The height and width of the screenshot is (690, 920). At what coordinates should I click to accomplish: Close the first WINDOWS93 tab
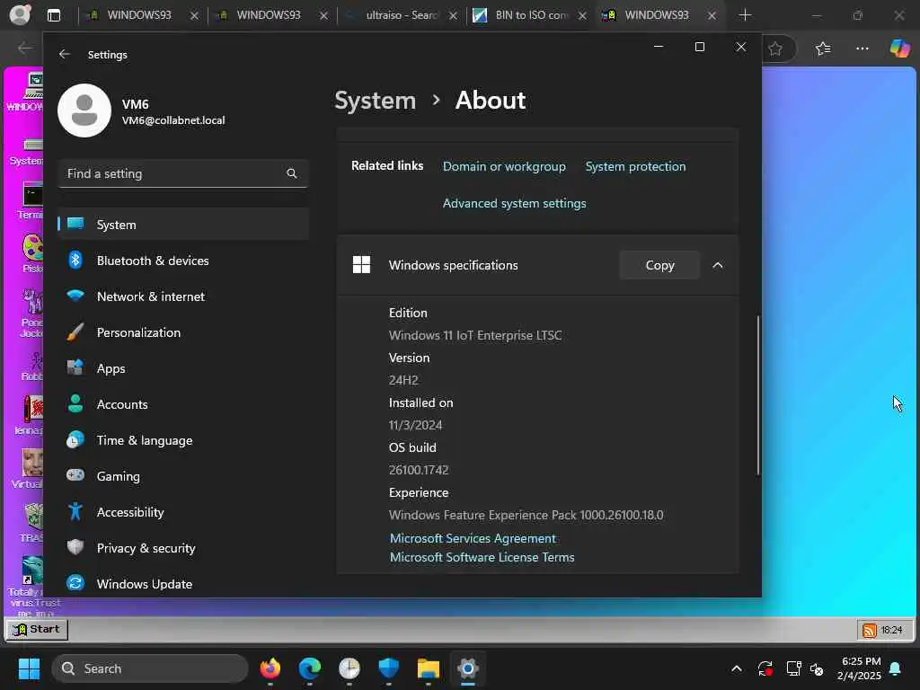194,16
